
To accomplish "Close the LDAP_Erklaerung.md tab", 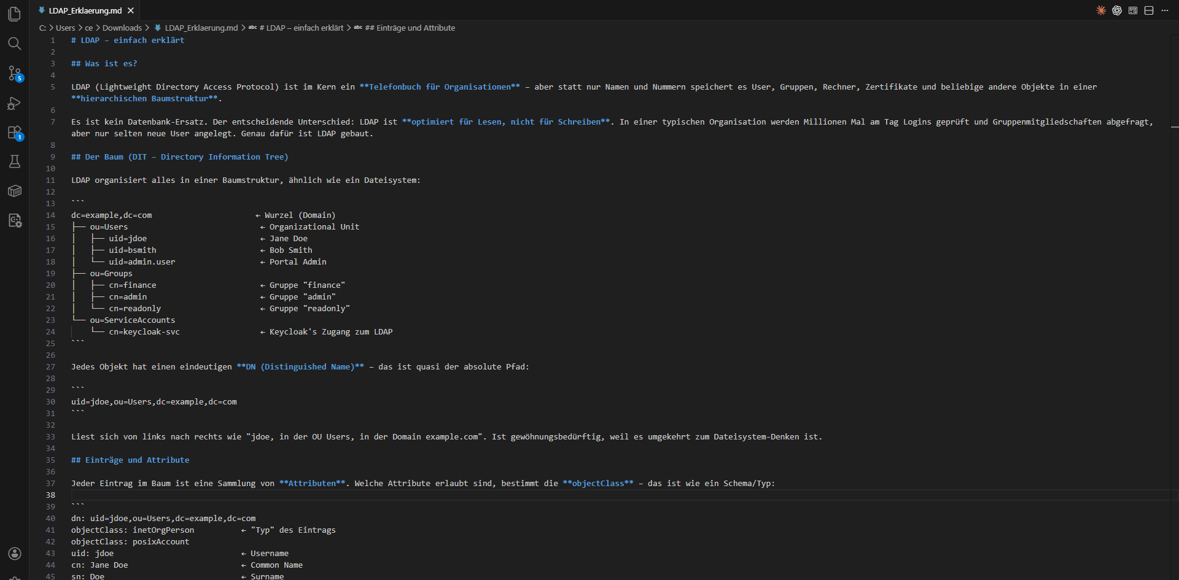I will [x=131, y=10].
